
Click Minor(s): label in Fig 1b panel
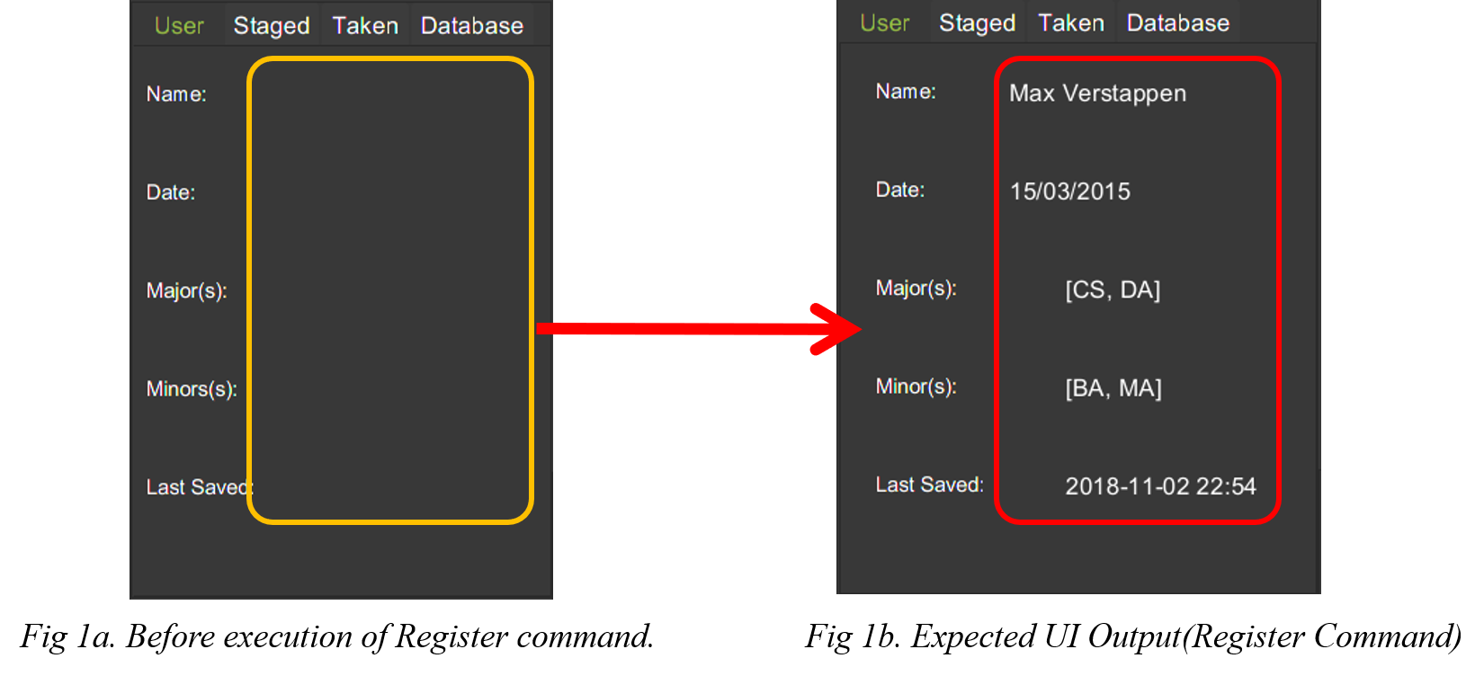916,387
